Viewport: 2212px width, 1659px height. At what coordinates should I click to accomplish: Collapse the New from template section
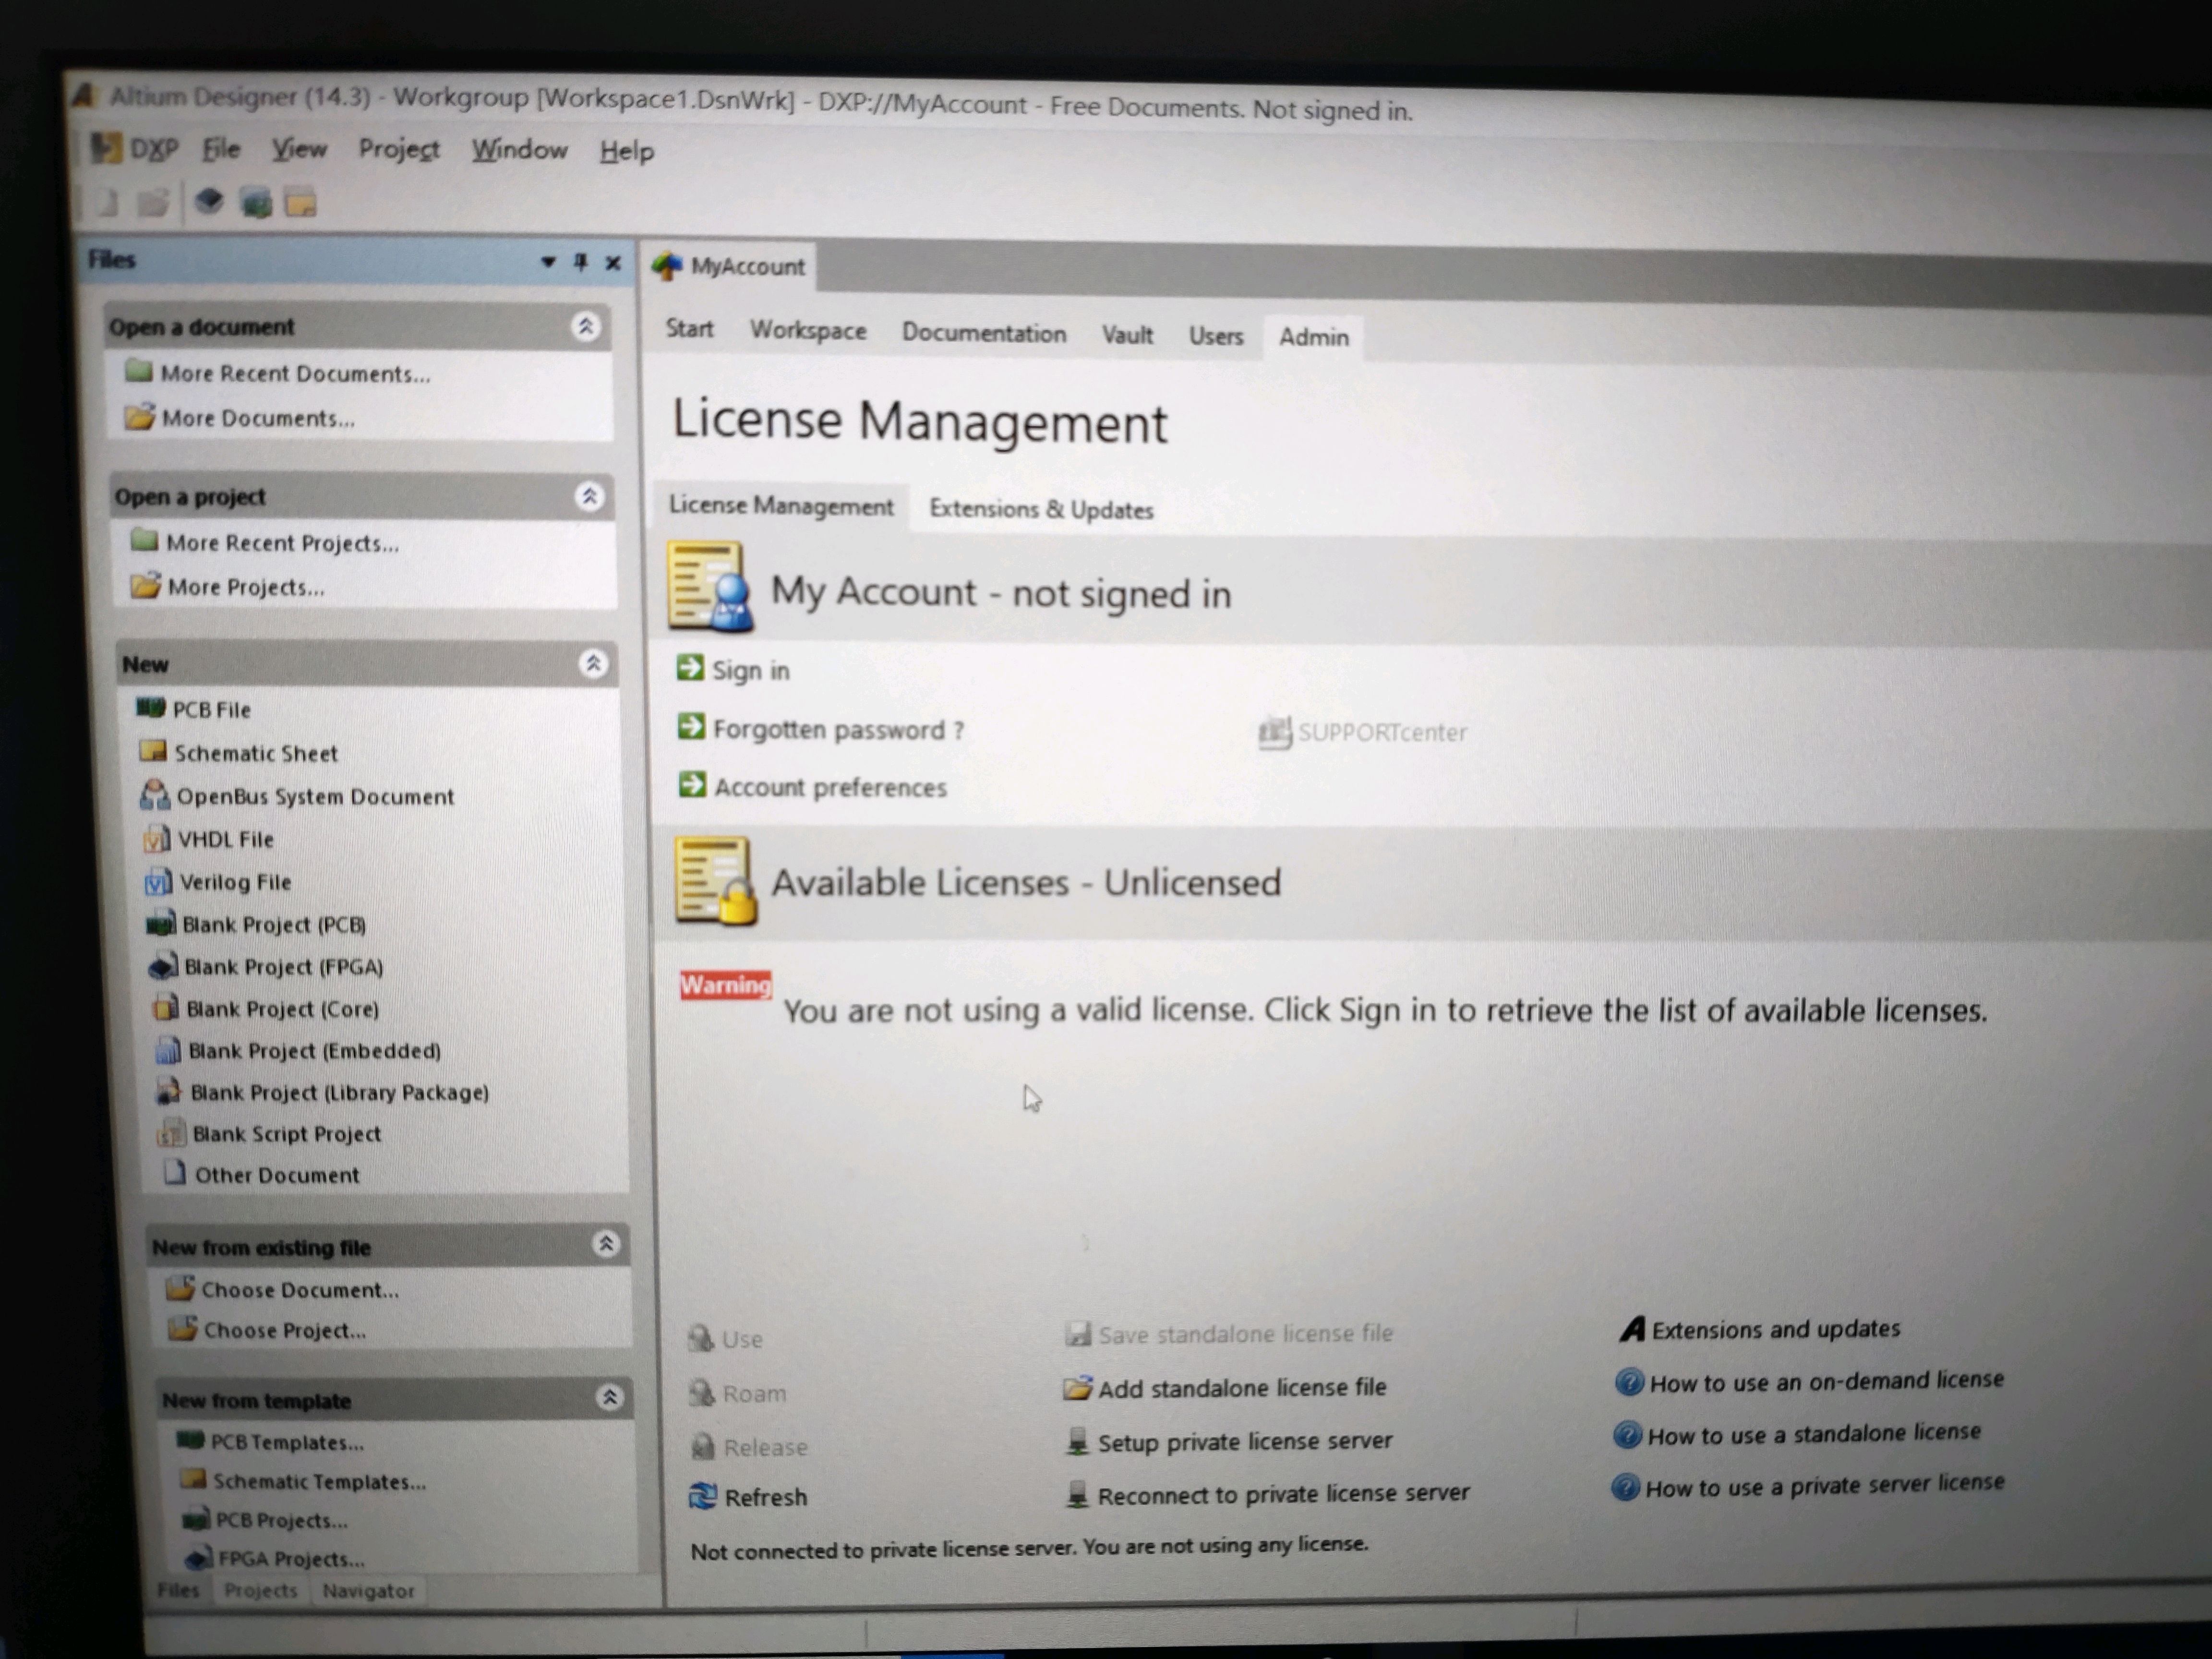pos(609,1397)
